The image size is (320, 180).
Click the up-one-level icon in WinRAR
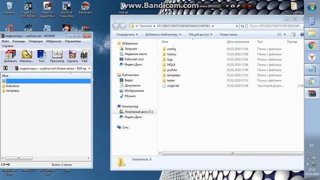coord(5,68)
